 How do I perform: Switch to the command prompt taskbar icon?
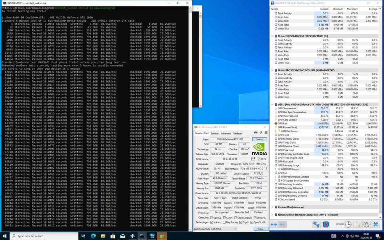[142, 236]
